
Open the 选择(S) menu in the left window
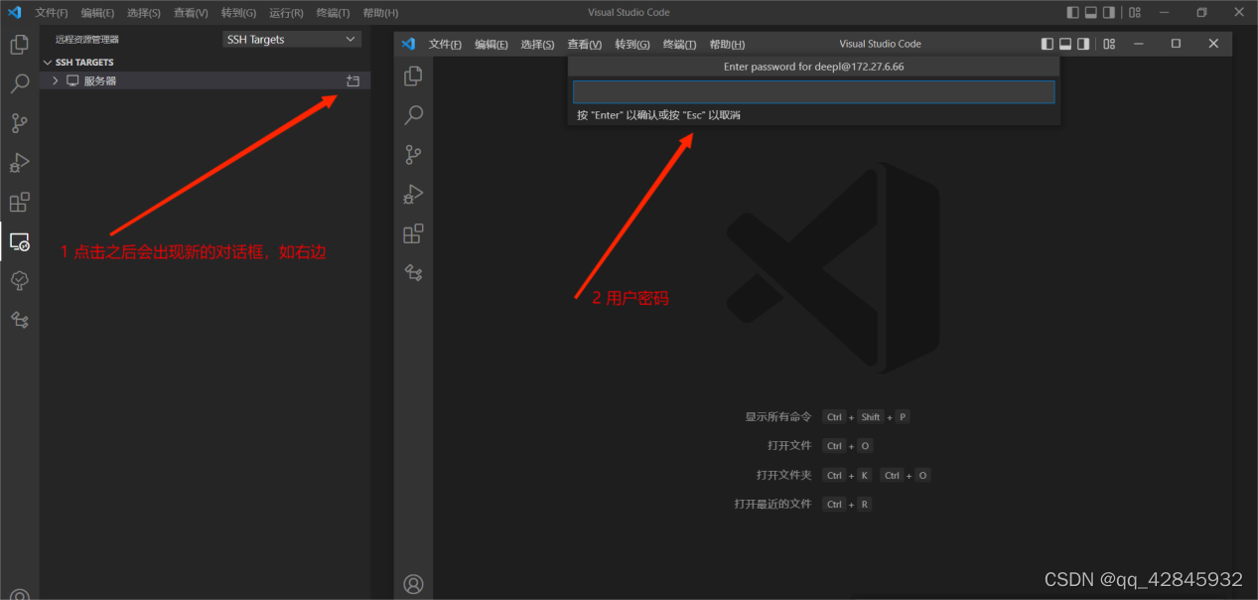144,13
